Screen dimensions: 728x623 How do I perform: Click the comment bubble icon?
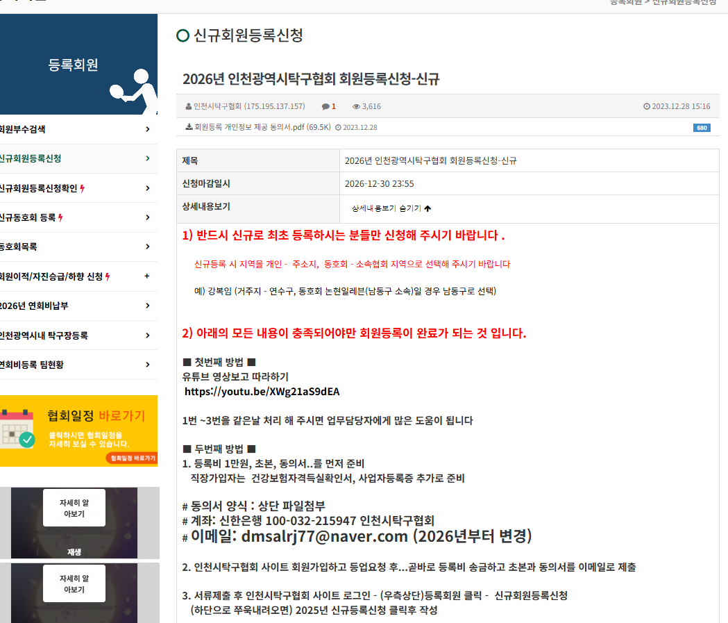pos(325,106)
